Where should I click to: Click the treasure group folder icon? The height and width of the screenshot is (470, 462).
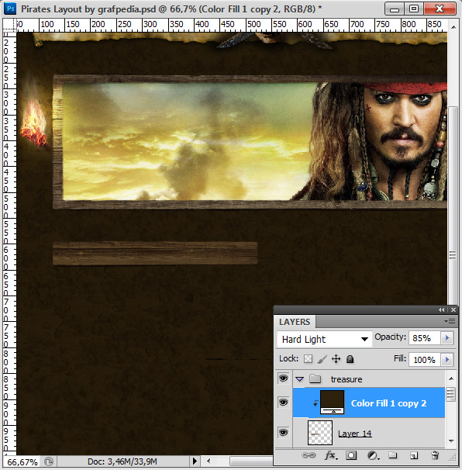pos(315,379)
